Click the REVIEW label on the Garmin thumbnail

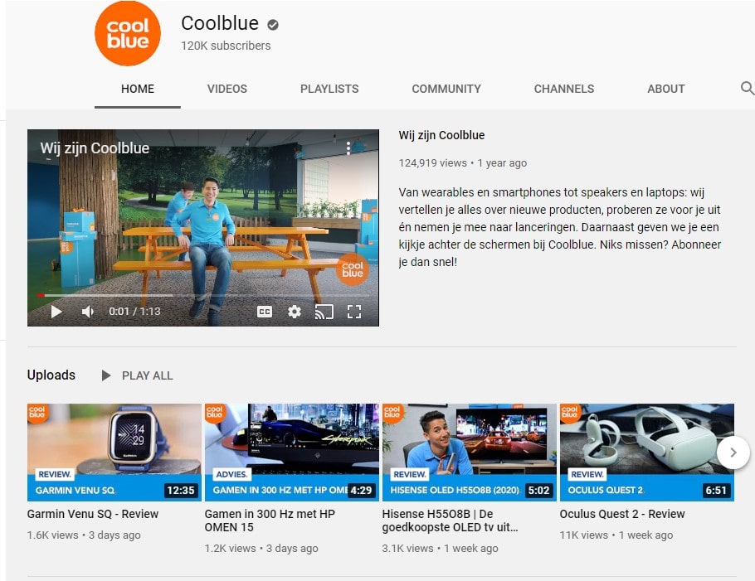(x=55, y=475)
